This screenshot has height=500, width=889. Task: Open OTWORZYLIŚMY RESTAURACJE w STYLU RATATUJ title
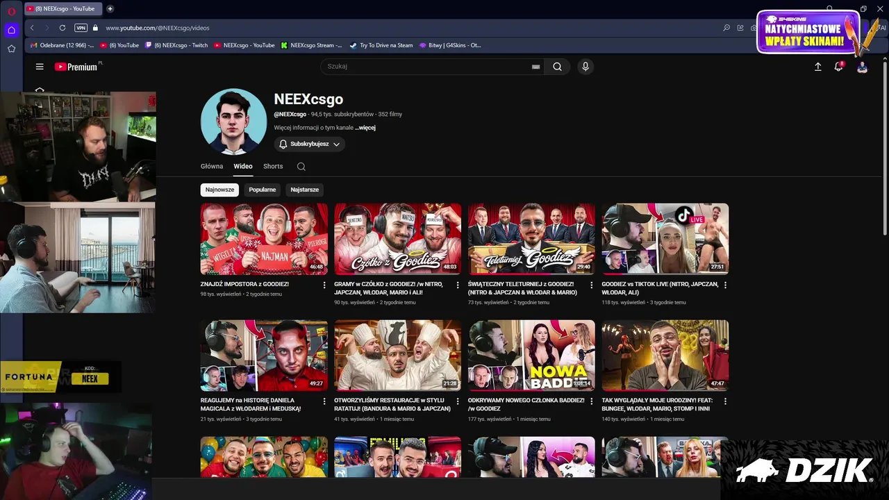pos(392,405)
